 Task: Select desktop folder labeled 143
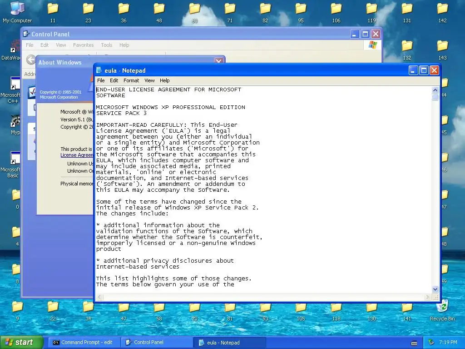point(442,50)
